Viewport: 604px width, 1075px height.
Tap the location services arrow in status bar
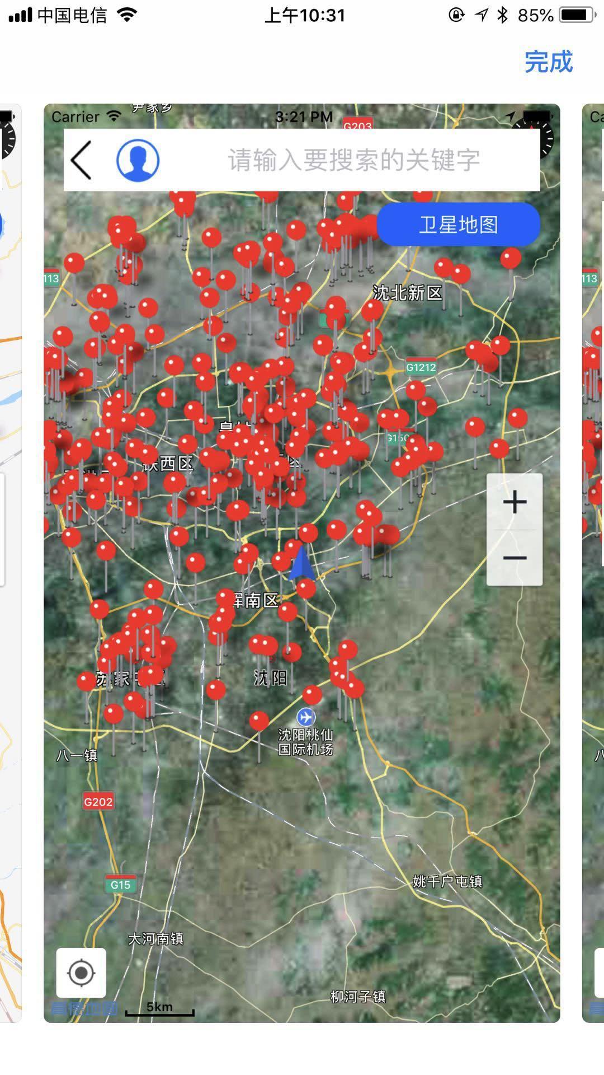pyautogui.click(x=482, y=15)
